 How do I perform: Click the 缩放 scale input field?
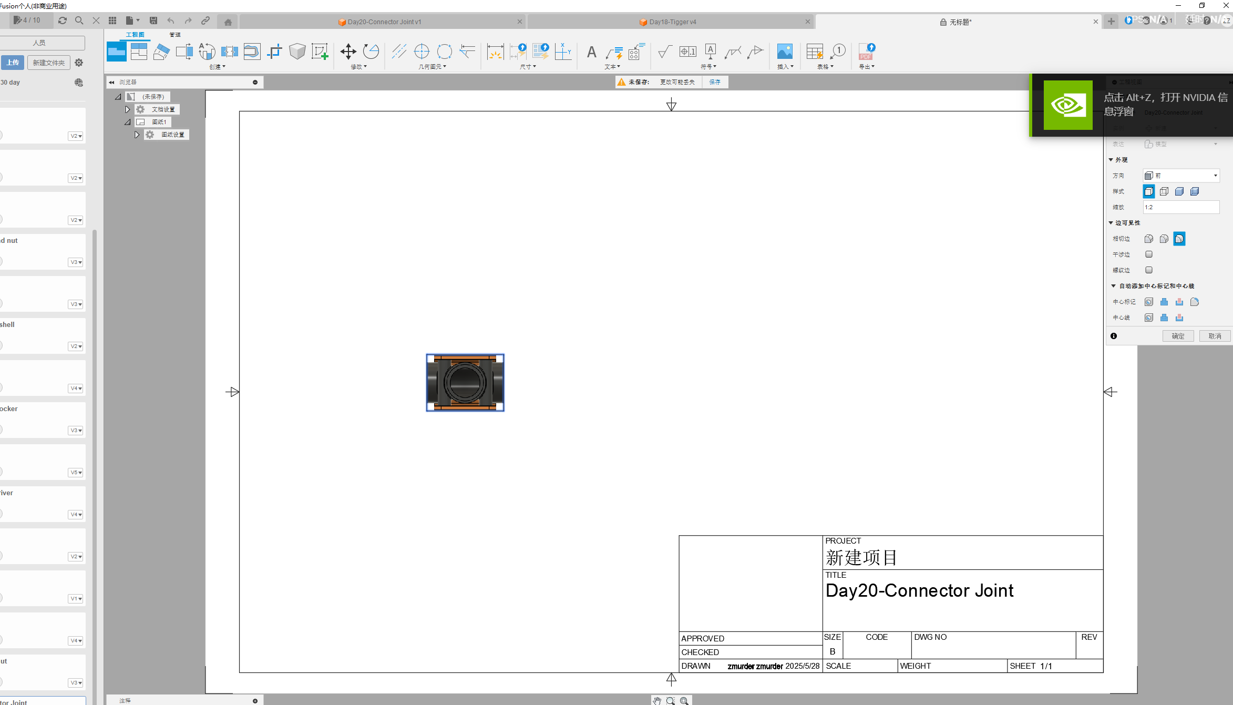point(1181,207)
